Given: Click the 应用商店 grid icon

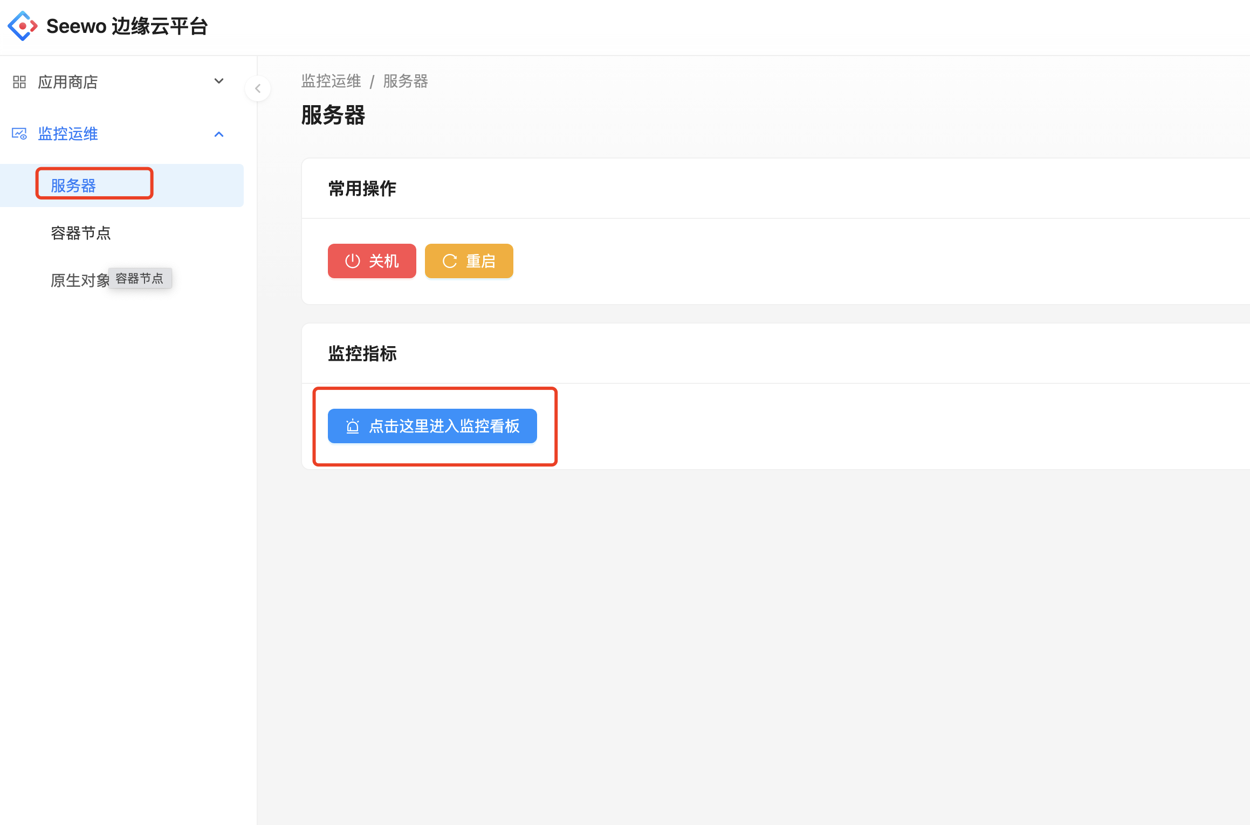Looking at the screenshot, I should [x=19, y=82].
